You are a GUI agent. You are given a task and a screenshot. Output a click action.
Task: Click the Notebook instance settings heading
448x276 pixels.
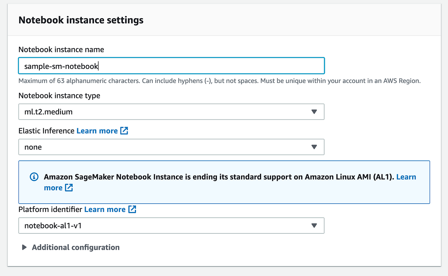81,20
